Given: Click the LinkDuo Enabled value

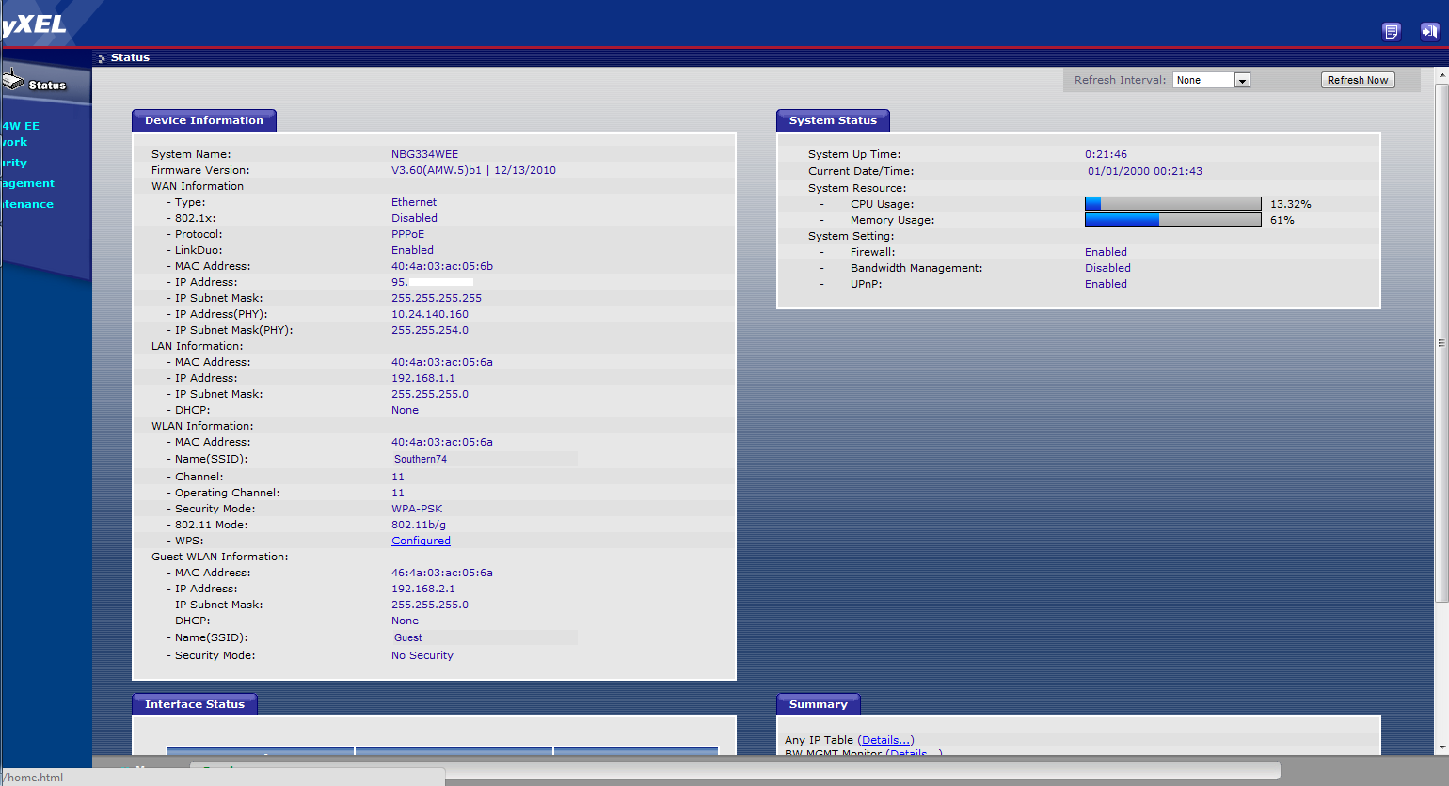Looking at the screenshot, I should pos(412,250).
